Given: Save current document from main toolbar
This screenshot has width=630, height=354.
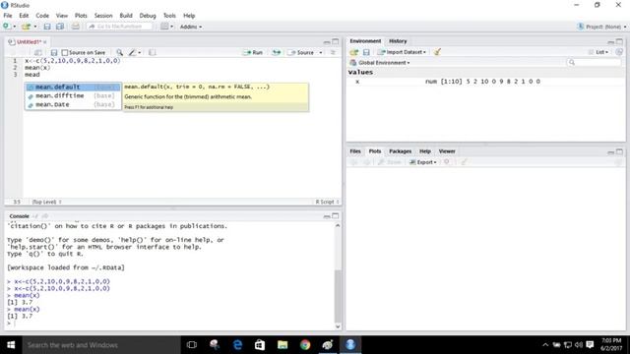Looking at the screenshot, I should pos(47,27).
